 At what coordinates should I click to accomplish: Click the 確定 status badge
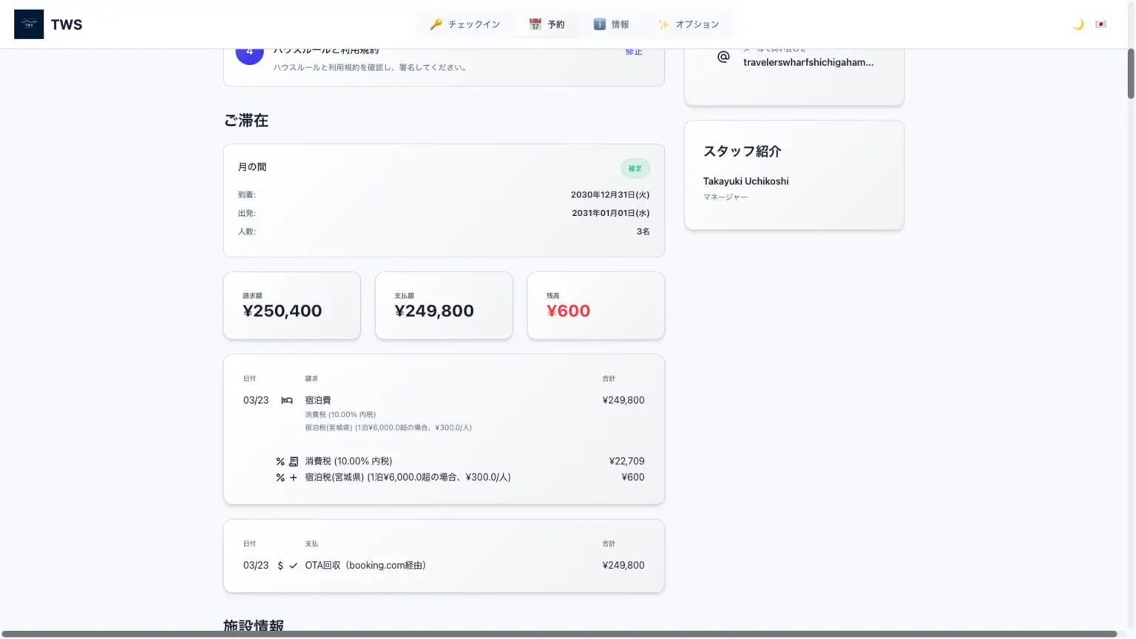tap(635, 169)
